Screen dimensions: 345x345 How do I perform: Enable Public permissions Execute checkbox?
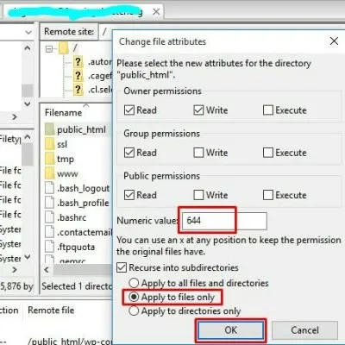click(268, 195)
